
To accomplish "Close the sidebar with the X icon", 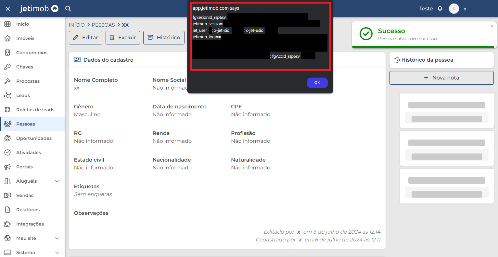I will pos(8,9).
